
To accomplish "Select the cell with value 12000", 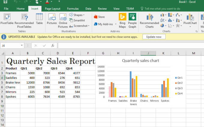I will pos(28,82).
